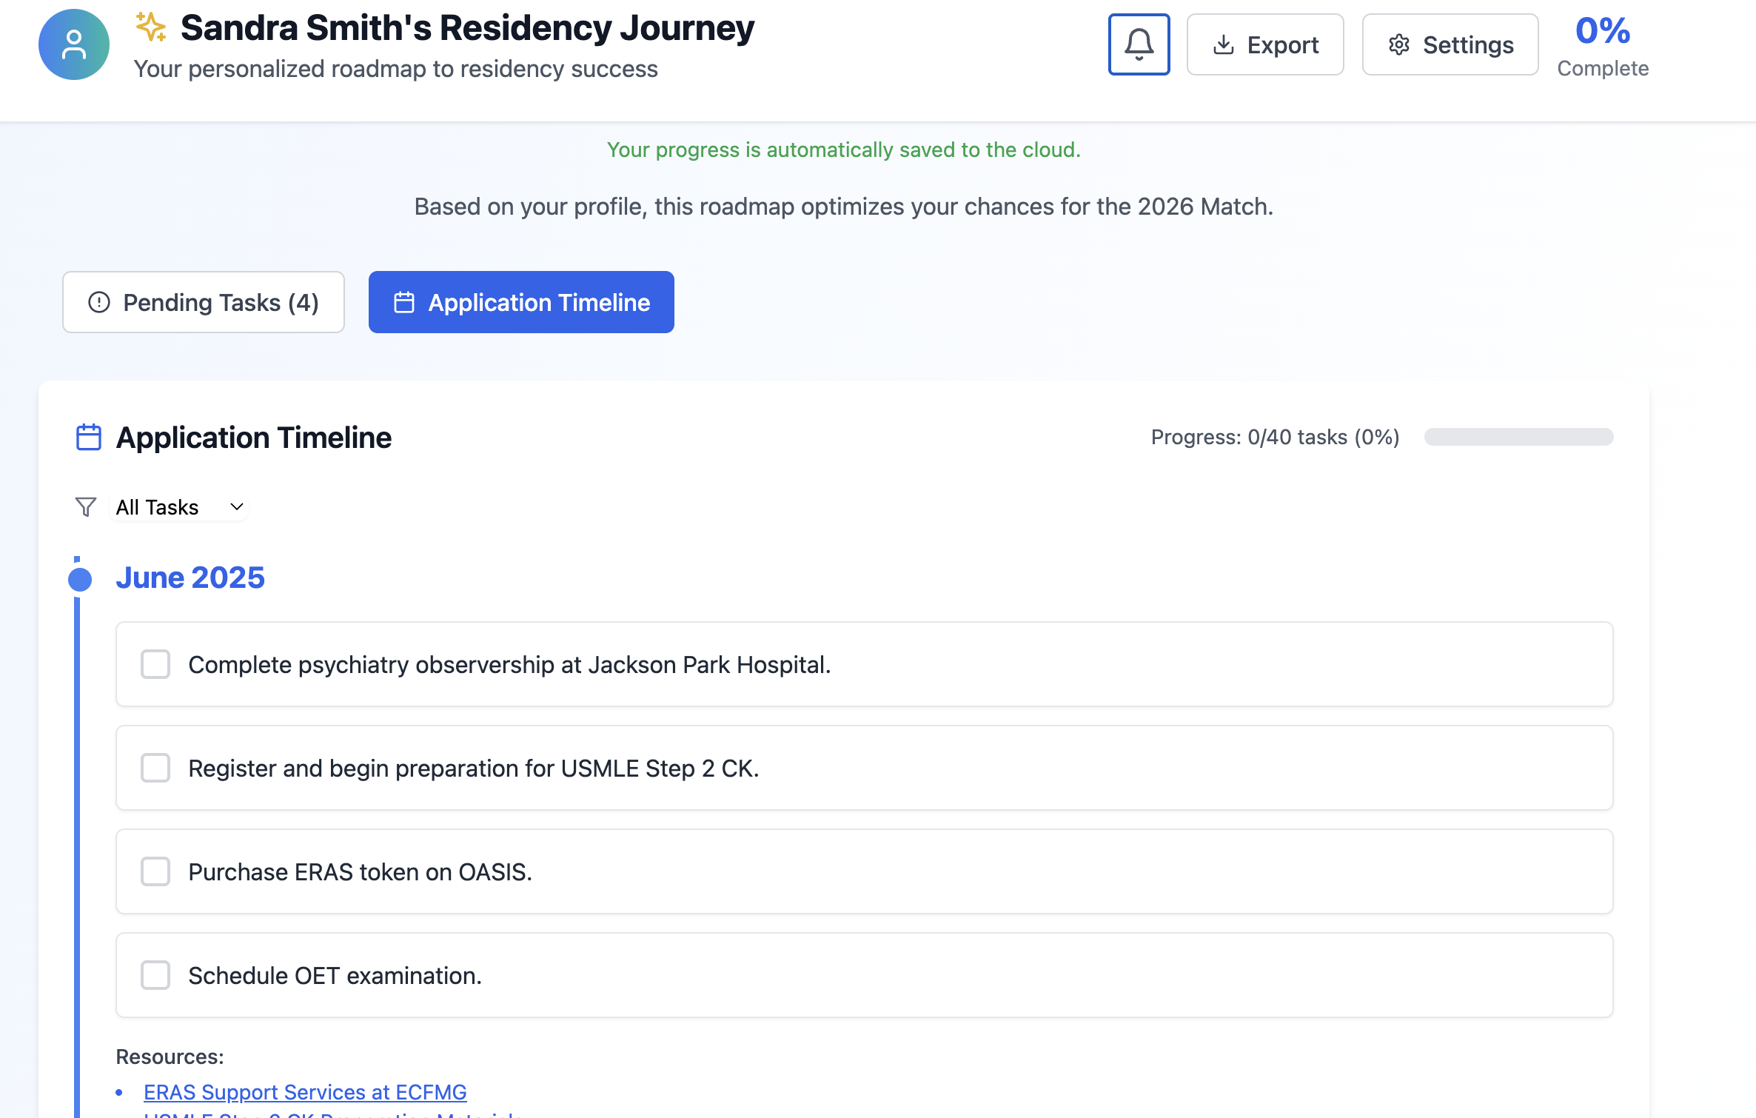This screenshot has width=1756, height=1118.
Task: Click the user profile avatar icon
Action: click(74, 44)
